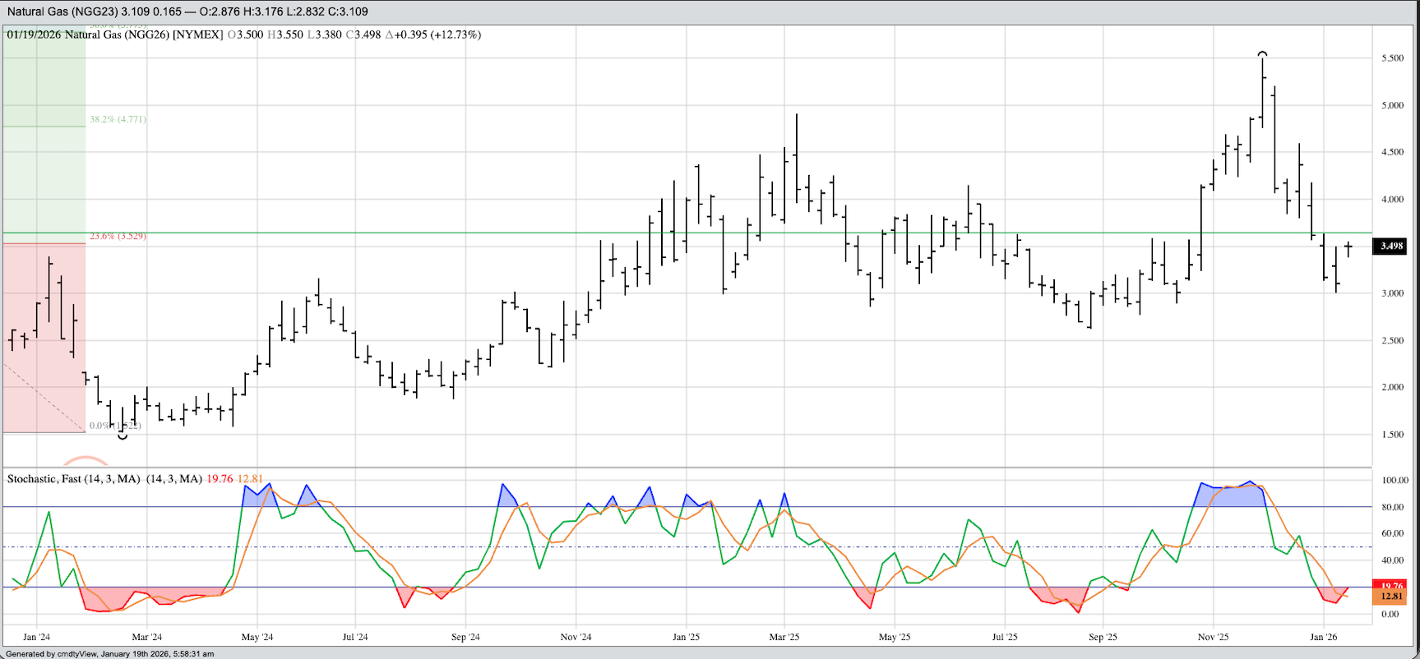Click the low-price arc marker below the February 2024 bottom

tap(123, 436)
